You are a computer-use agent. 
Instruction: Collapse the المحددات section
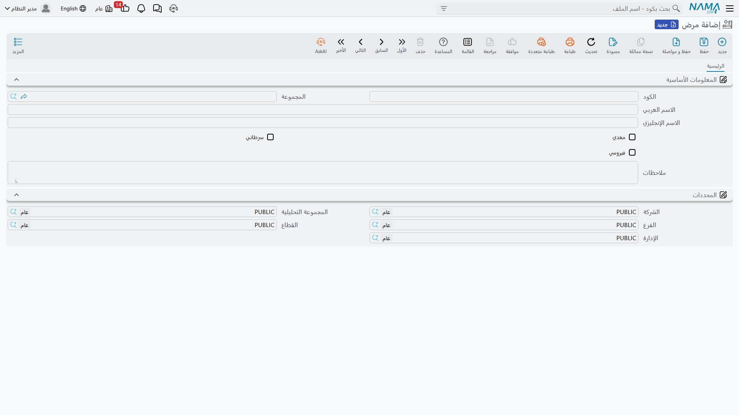pyautogui.click(x=17, y=195)
